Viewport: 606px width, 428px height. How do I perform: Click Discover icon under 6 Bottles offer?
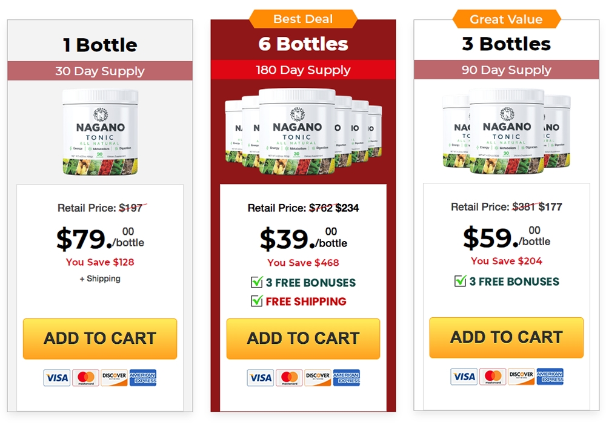pyautogui.click(x=318, y=378)
